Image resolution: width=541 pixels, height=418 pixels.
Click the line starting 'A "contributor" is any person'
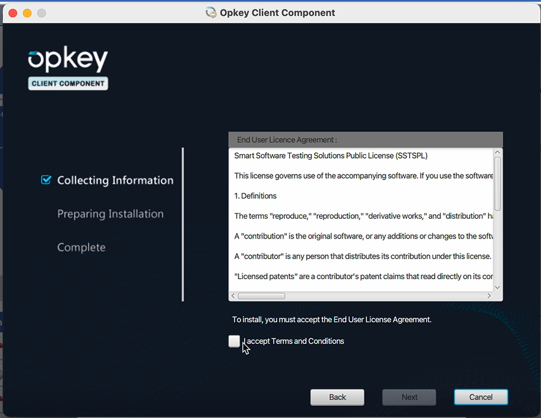pos(363,256)
